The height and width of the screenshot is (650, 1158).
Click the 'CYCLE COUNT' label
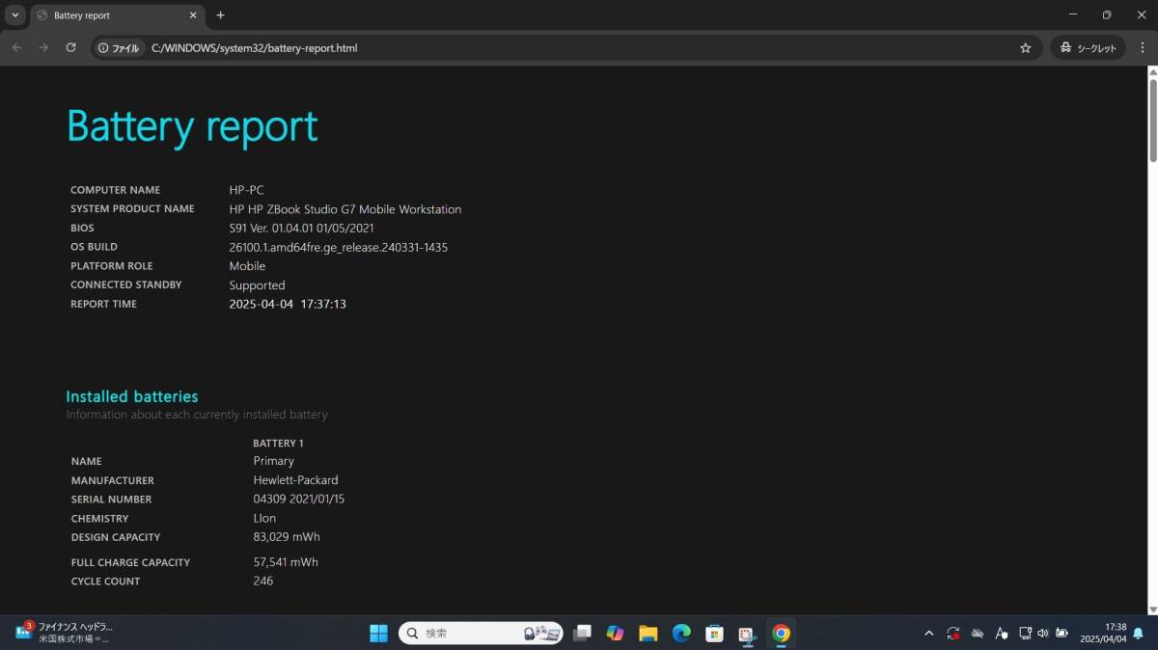coord(105,582)
